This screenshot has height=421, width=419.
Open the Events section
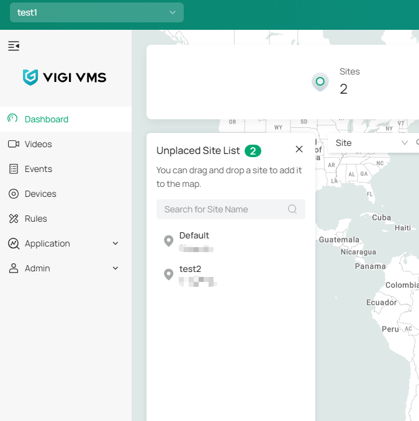point(66,169)
